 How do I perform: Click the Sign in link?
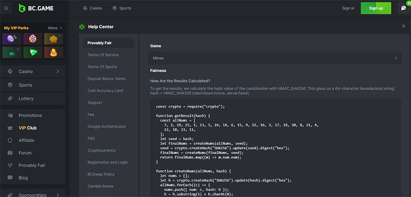pos(348,8)
